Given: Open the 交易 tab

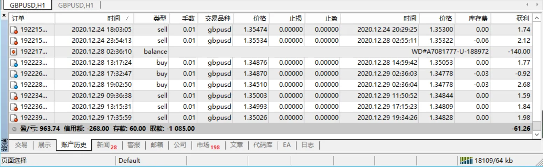Looking at the screenshot, I should pos(21,145).
